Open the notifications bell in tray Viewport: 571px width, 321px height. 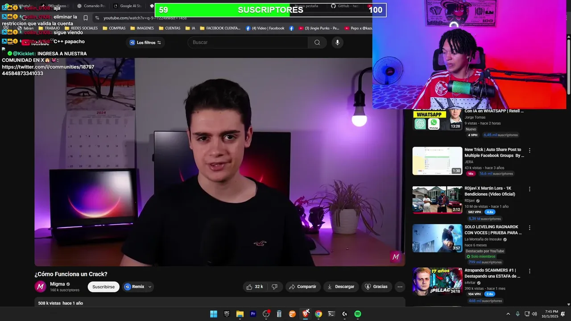point(563,314)
